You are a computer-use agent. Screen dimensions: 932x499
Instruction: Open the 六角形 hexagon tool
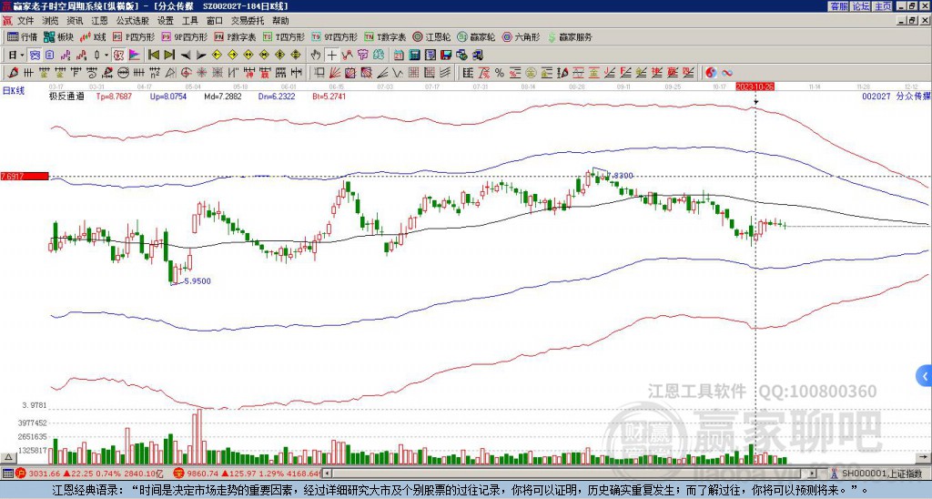[x=521, y=36]
